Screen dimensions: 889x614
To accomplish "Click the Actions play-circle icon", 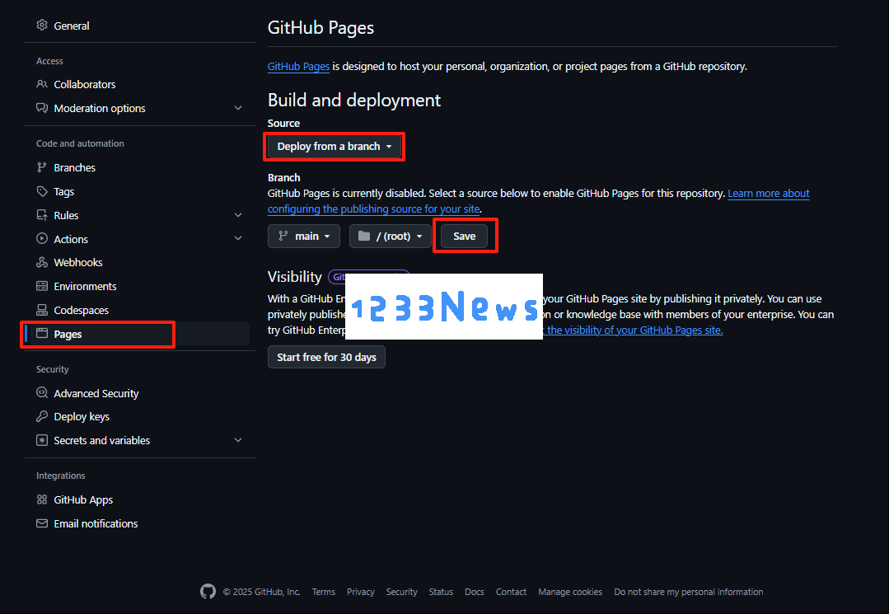I will (x=42, y=239).
